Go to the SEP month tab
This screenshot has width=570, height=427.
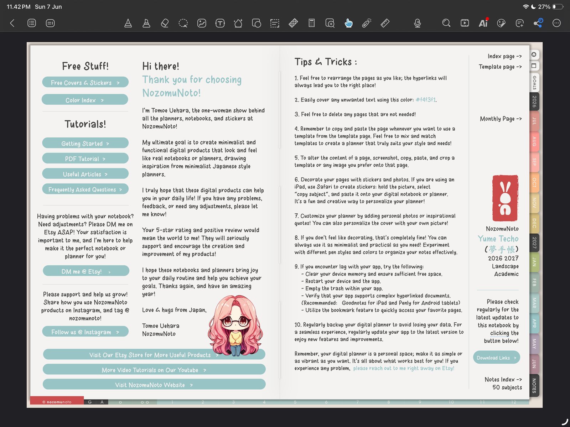534,162
